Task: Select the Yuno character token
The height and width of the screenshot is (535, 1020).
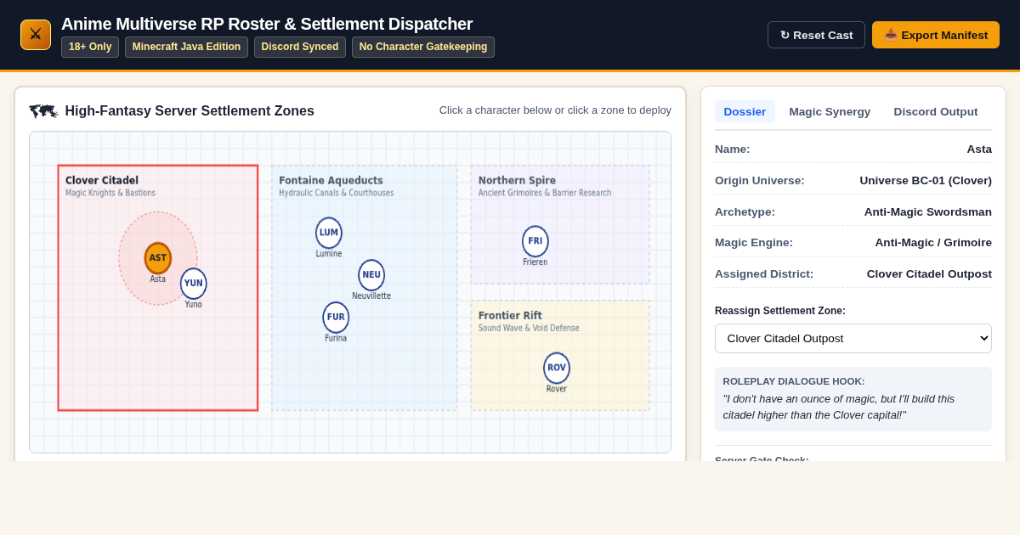Action: click(x=194, y=284)
